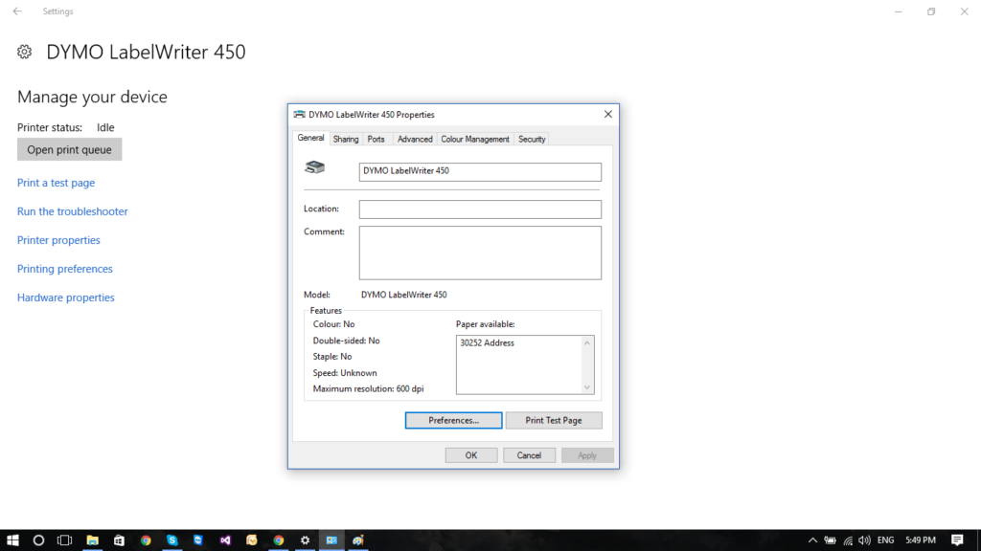
Task: Focus the Location text field
Action: coord(480,209)
